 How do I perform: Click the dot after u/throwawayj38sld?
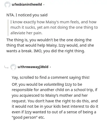(50, 67)
